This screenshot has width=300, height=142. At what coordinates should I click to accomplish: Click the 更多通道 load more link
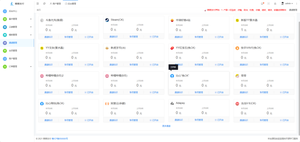click(x=166, y=126)
